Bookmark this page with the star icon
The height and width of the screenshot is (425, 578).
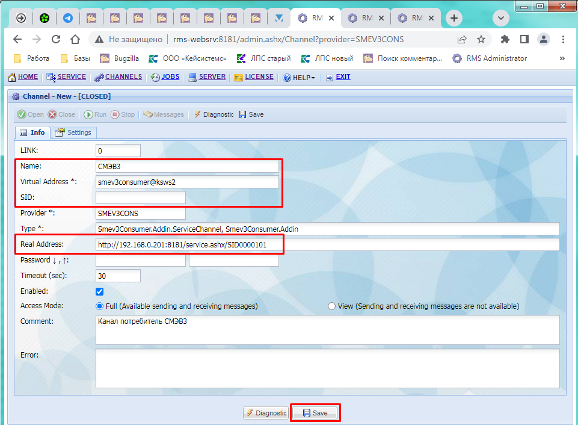481,39
